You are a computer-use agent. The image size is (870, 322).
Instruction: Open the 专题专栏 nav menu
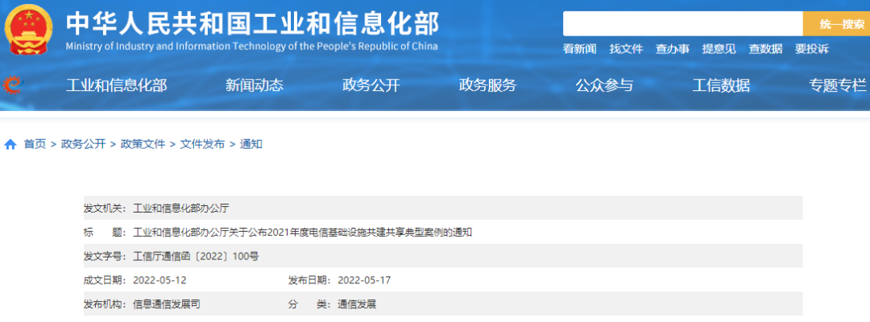coord(838,85)
